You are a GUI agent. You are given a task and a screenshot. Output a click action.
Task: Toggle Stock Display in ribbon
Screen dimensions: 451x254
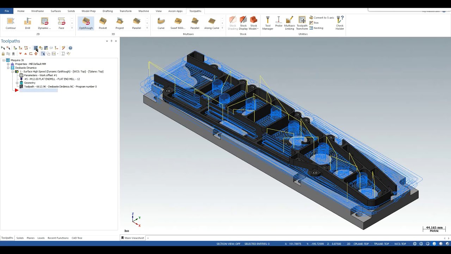(243, 23)
